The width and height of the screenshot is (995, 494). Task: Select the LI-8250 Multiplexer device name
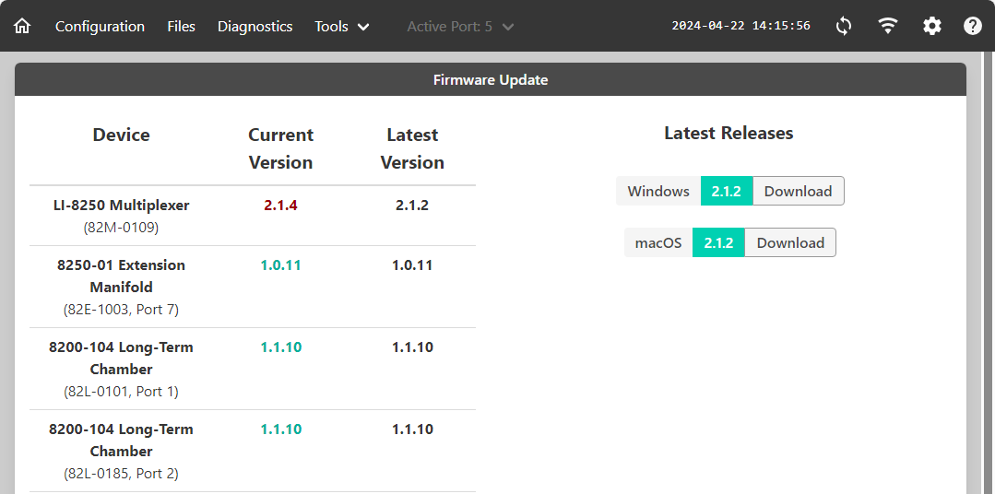point(121,206)
